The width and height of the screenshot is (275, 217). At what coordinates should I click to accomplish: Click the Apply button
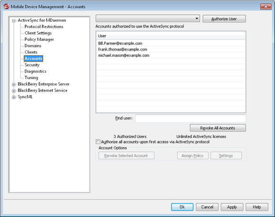(x=232, y=207)
